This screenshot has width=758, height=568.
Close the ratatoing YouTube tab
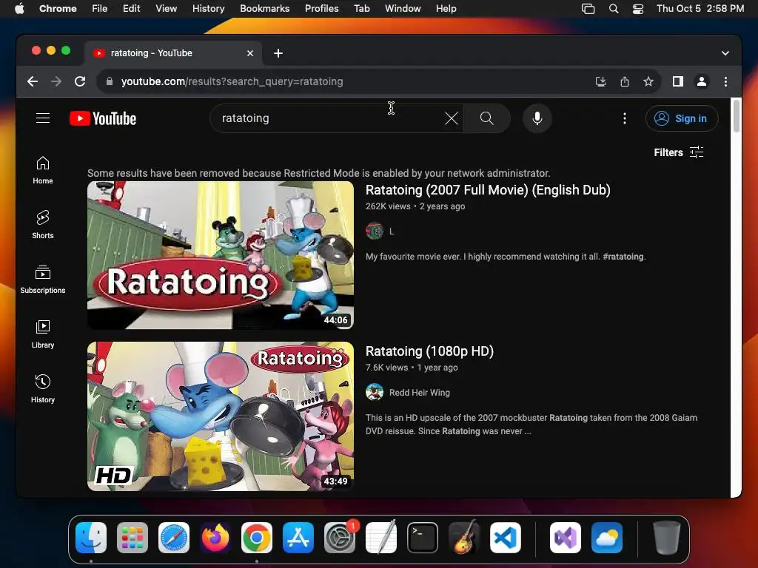pyautogui.click(x=250, y=53)
